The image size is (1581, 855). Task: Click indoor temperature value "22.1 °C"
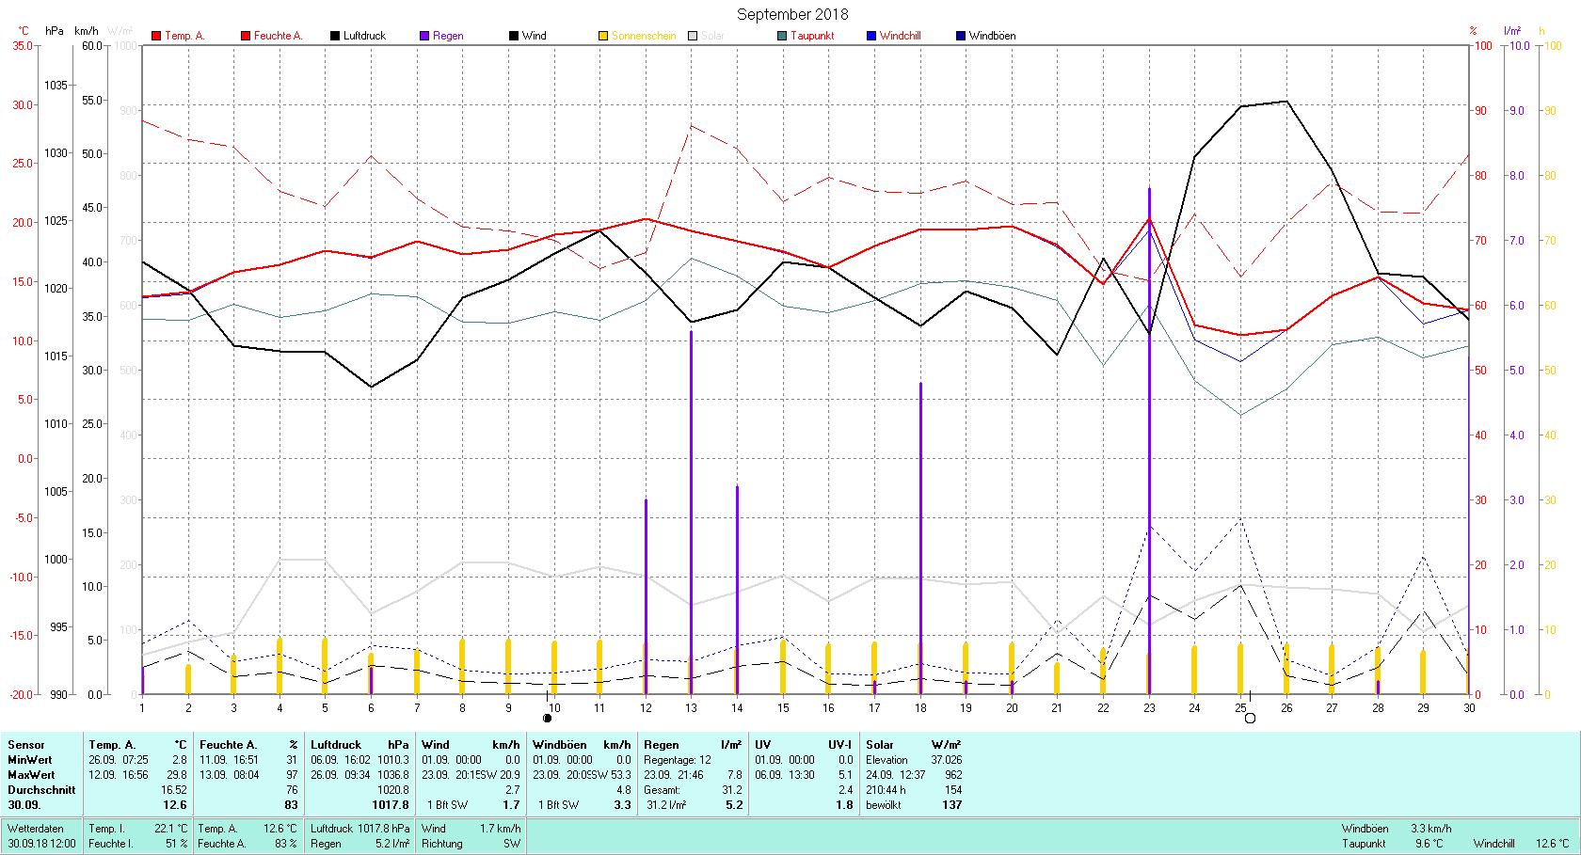click(x=170, y=829)
